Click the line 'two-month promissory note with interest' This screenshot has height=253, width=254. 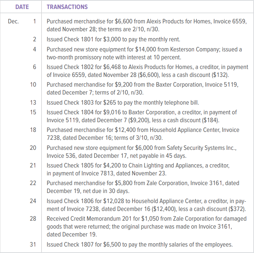pos(114,57)
